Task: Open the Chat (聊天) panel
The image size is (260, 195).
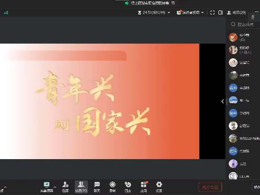Action: pyautogui.click(x=97, y=187)
